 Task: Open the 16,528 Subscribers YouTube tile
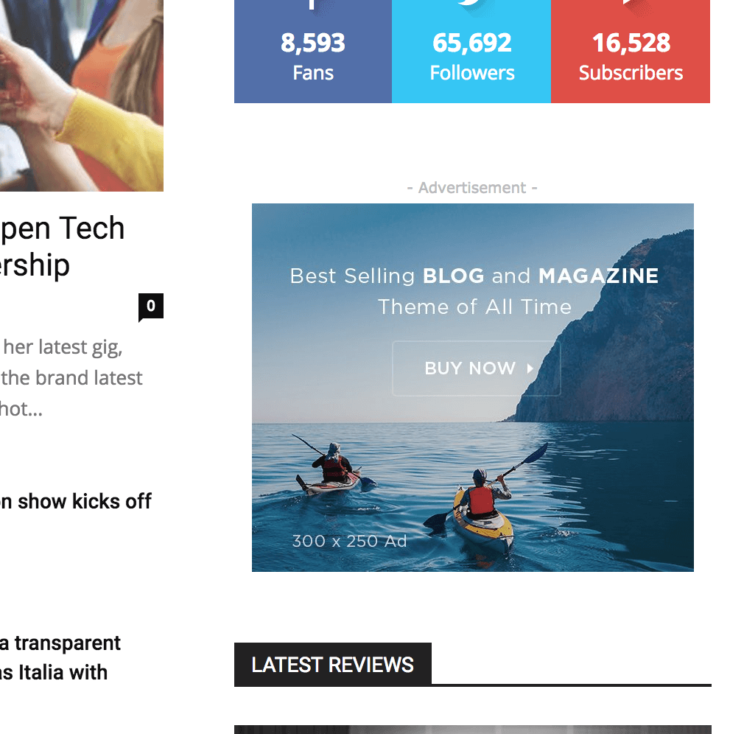(631, 52)
